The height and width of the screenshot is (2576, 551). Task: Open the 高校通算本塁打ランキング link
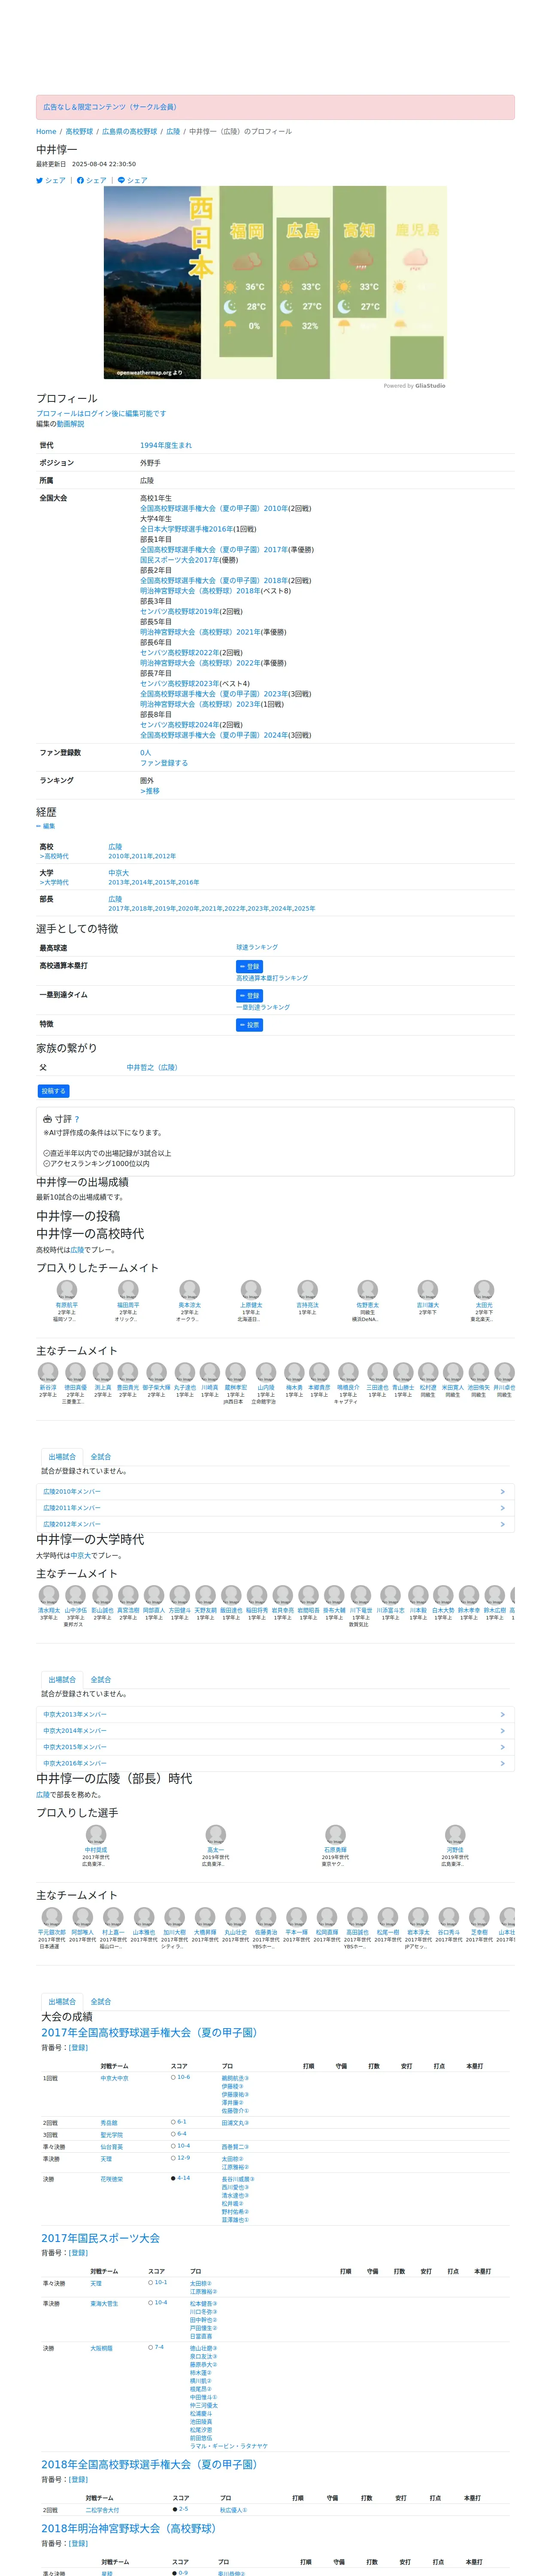pos(272,978)
